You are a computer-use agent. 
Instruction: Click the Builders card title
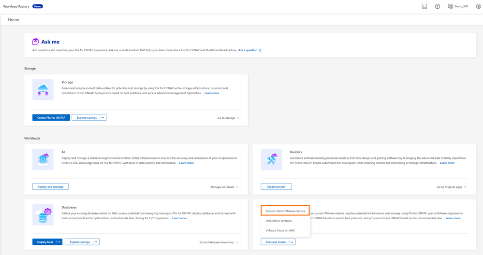click(296, 152)
